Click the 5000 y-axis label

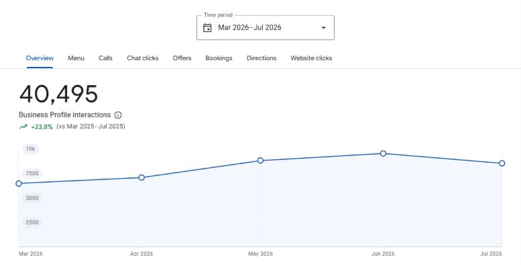click(32, 198)
